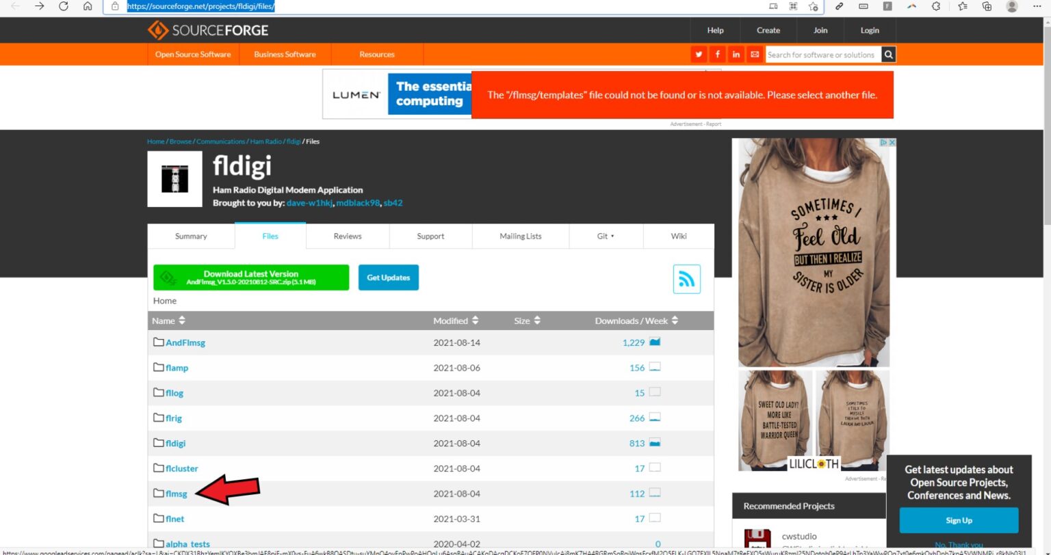Click Download Latest Version button

[251, 277]
